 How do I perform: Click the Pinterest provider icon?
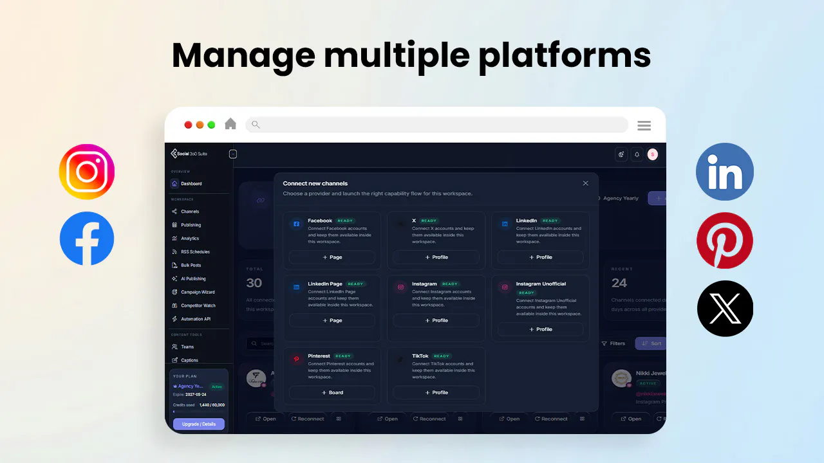click(x=296, y=359)
